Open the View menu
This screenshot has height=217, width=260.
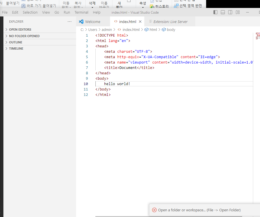pyautogui.click(x=46, y=12)
